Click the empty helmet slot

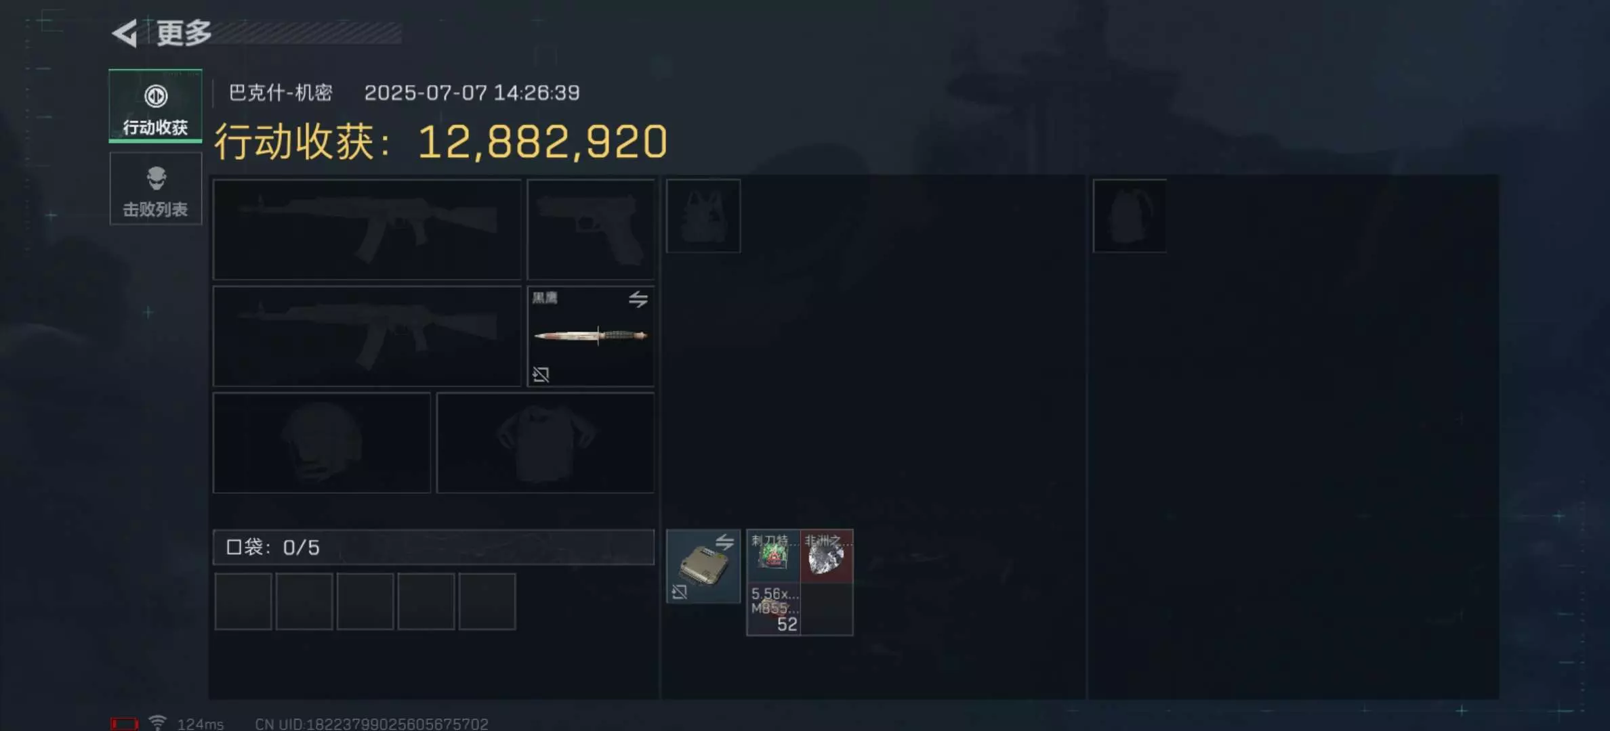click(322, 443)
